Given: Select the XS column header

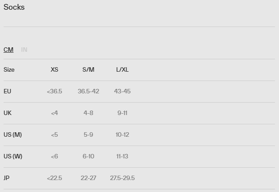Looking at the screenshot, I should coord(54,69).
